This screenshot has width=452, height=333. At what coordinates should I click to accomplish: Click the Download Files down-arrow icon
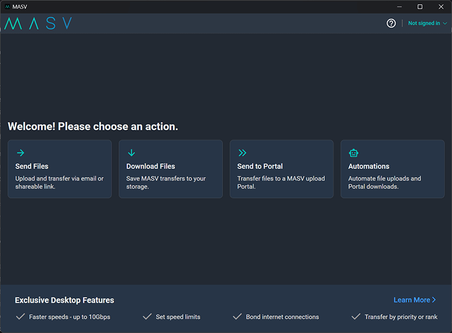[132, 152]
